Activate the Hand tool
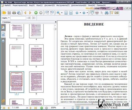Screen dimensions: 132x110 92,13
